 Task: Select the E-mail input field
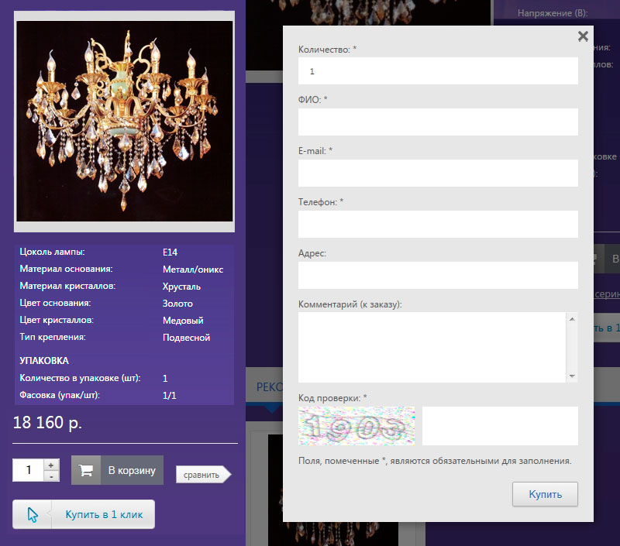(438, 173)
